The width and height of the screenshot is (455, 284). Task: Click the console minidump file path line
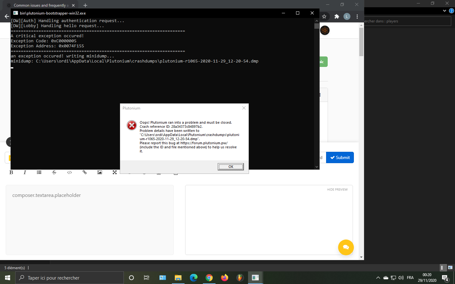point(135,61)
